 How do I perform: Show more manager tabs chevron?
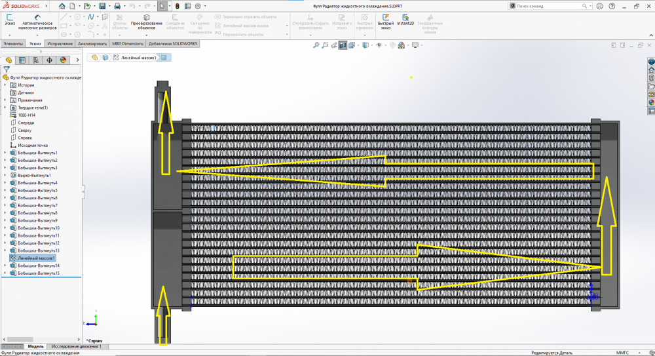77,60
